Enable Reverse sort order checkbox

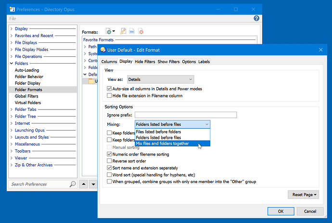click(x=109, y=161)
